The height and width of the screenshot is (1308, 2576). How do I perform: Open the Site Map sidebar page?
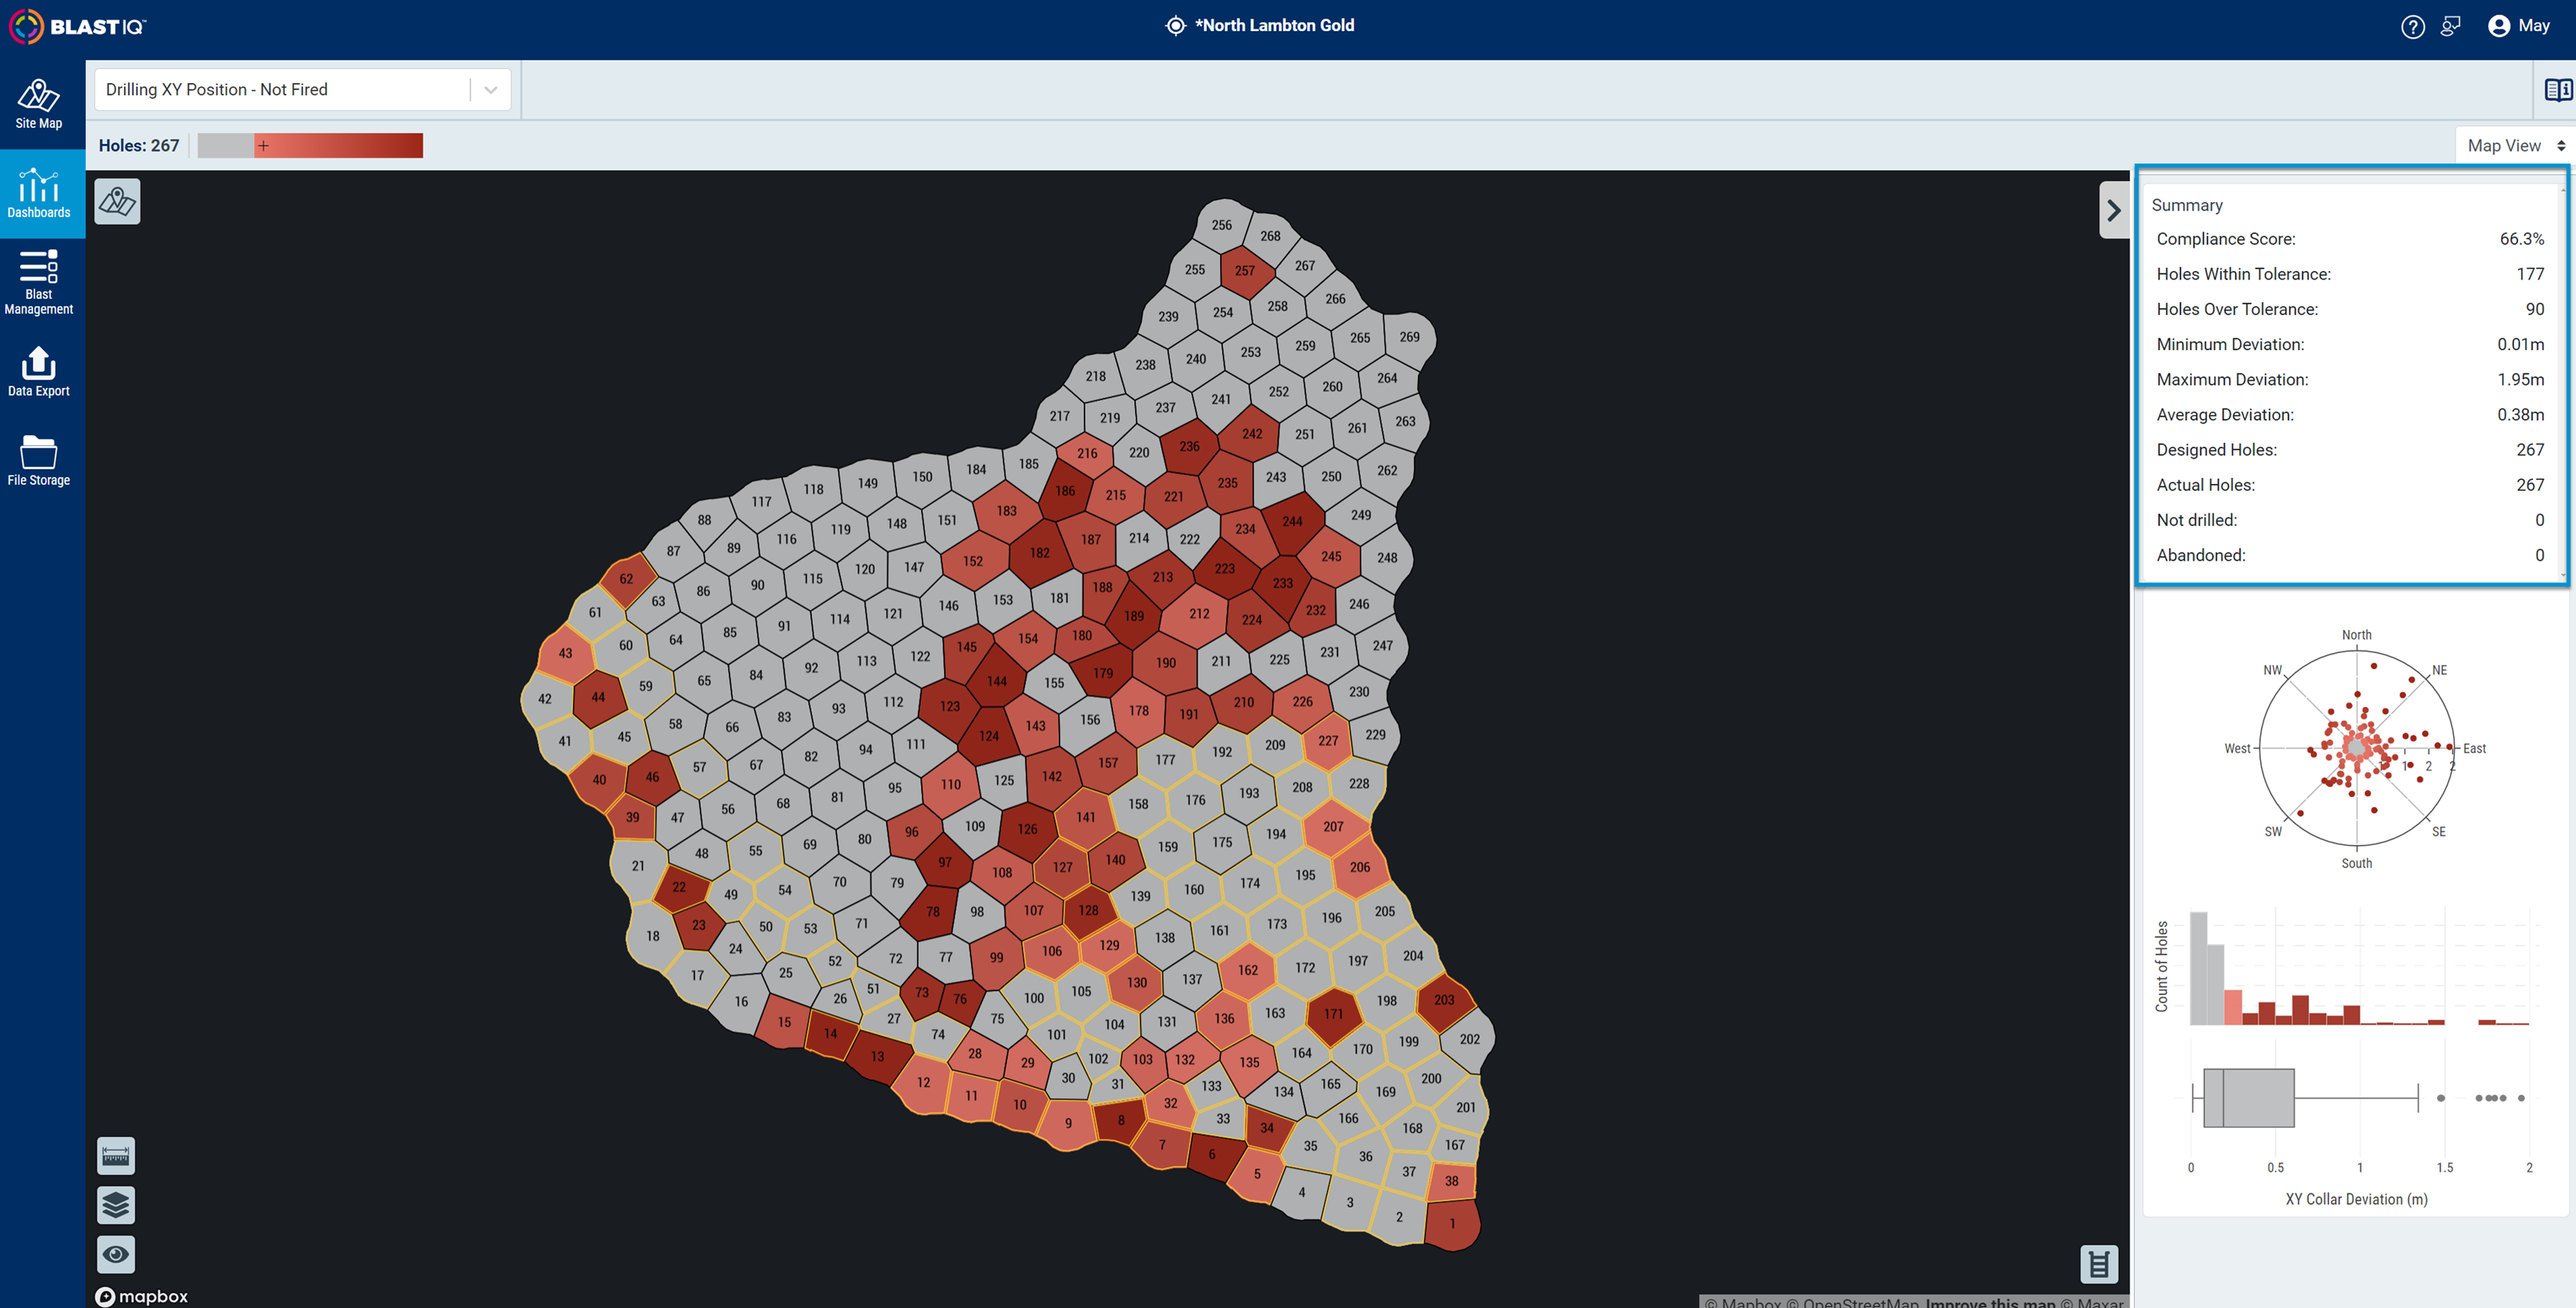39,104
